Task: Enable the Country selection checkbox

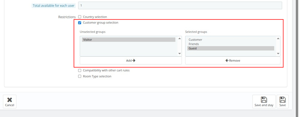Action: click(x=80, y=17)
